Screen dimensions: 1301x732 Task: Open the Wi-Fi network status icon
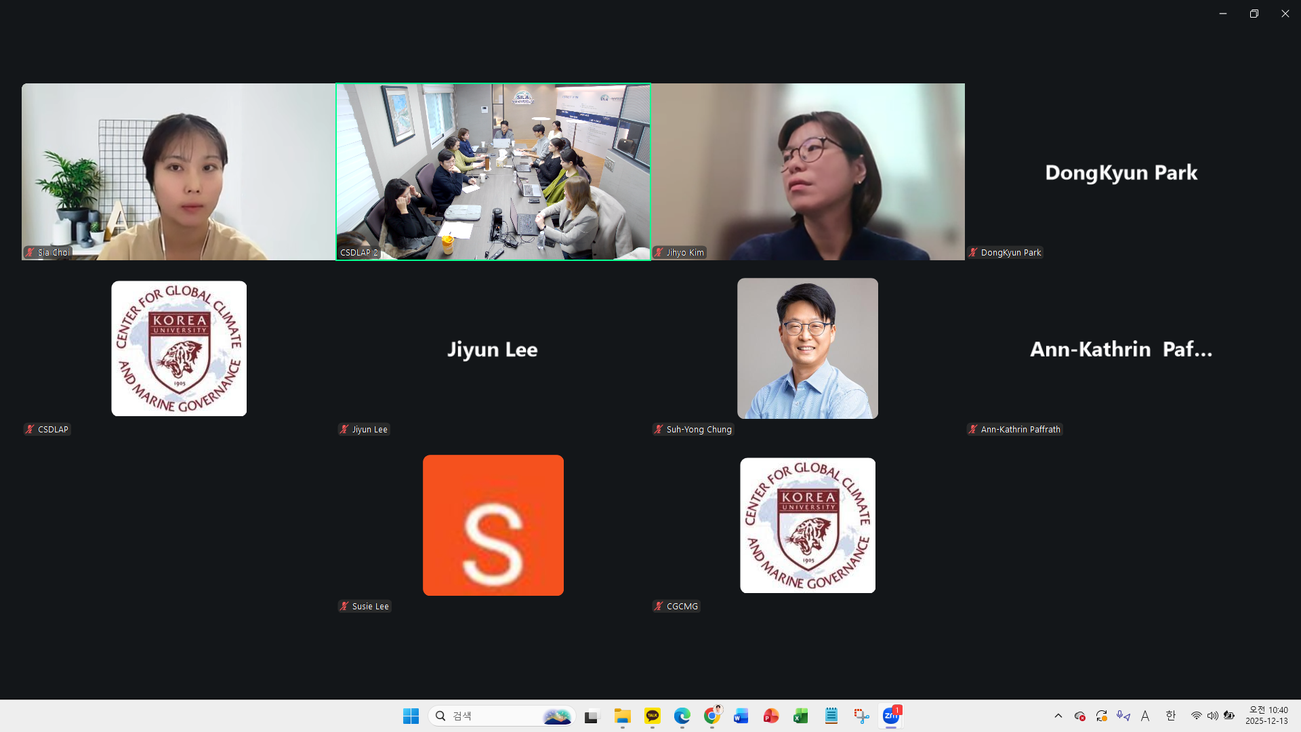coord(1197,716)
